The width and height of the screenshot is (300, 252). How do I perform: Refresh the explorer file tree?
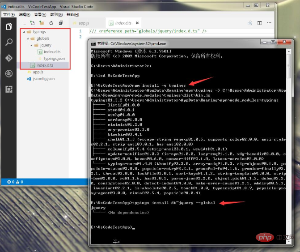tap(51, 23)
